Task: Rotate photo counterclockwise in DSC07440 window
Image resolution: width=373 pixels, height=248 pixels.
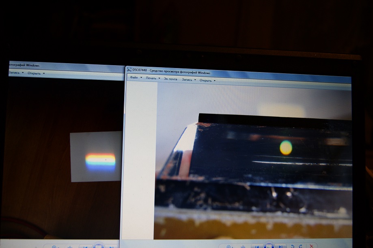Action: (x=293, y=246)
